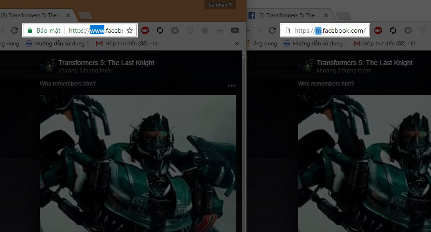Open Ứng dụng apps shortcut in right window

[x=262, y=43]
